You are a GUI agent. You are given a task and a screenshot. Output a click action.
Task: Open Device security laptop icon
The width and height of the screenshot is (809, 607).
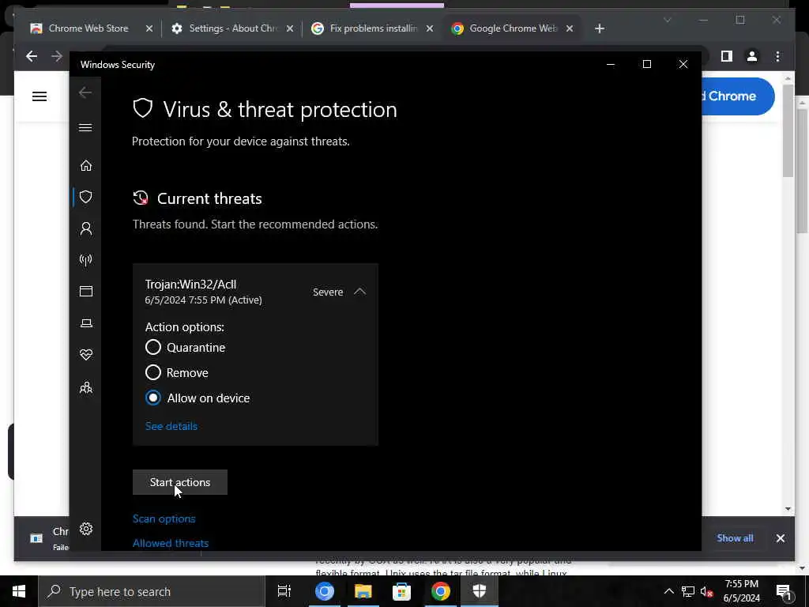click(85, 323)
